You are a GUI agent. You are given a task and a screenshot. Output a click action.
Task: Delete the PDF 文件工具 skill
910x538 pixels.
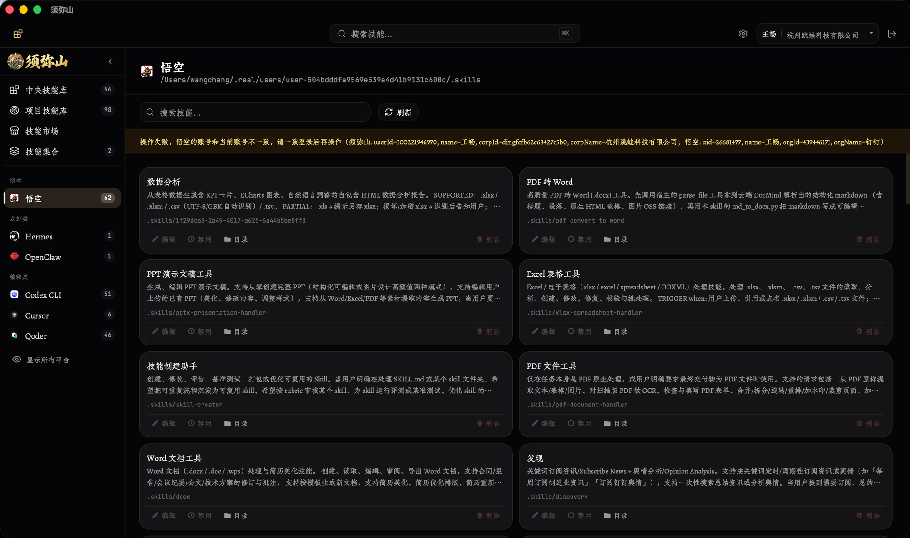868,423
